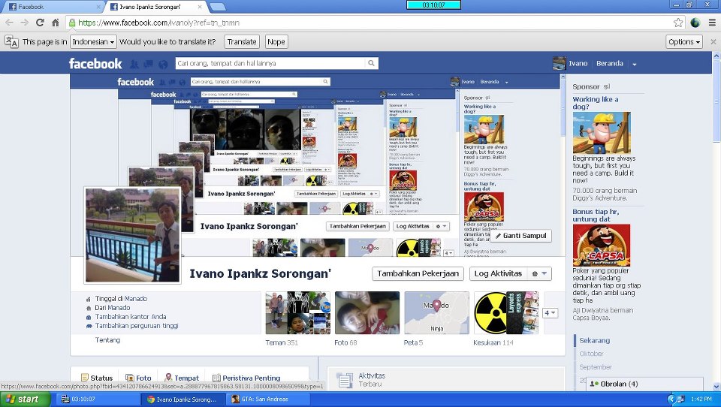The image size is (721, 407).
Task: Click the globe extension icon in toolbar
Action: pyautogui.click(x=695, y=23)
